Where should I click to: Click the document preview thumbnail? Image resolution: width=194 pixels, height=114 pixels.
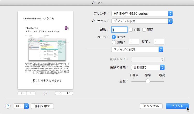(46, 50)
